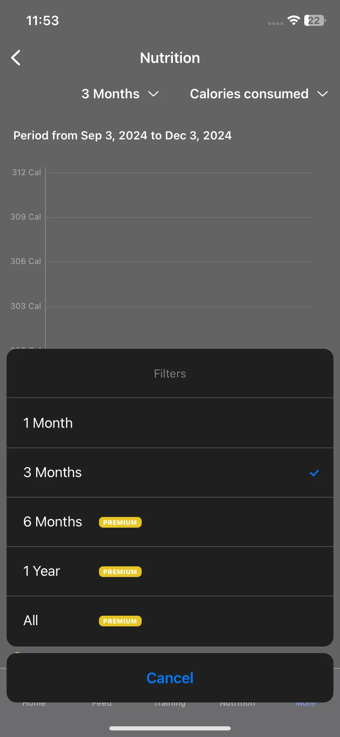Select the 3 Months filter option

170,473
